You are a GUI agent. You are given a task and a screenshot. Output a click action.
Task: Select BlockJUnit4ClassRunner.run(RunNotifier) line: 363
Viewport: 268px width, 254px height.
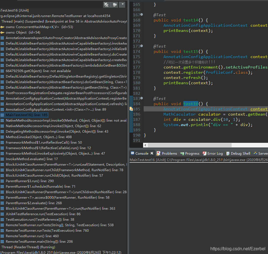pos(60,208)
